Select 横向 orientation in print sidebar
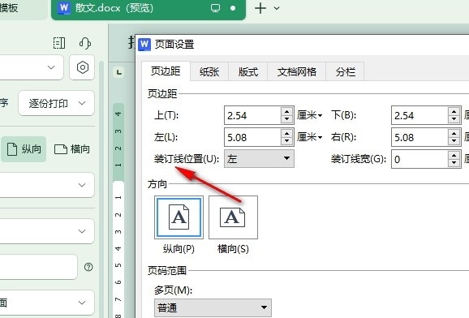 [72, 149]
